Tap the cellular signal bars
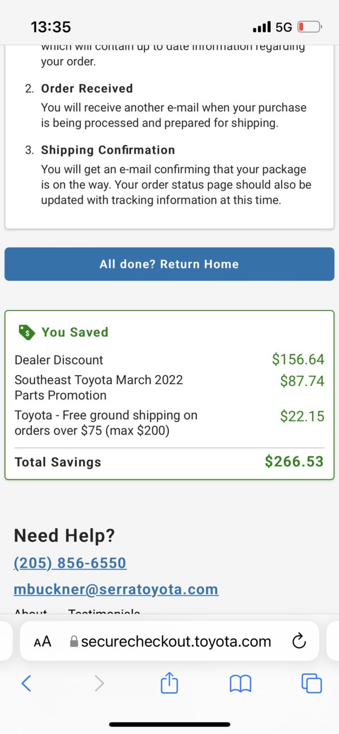Image resolution: width=339 pixels, height=734 pixels. click(x=262, y=27)
